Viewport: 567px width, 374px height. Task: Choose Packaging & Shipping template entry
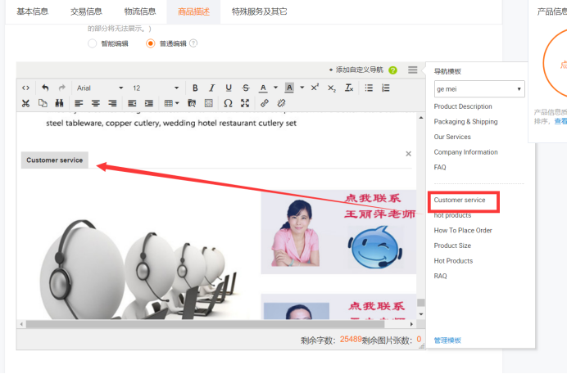click(465, 122)
